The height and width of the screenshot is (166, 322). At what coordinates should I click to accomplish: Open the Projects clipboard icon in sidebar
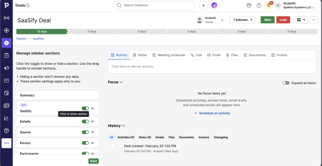click(6, 55)
